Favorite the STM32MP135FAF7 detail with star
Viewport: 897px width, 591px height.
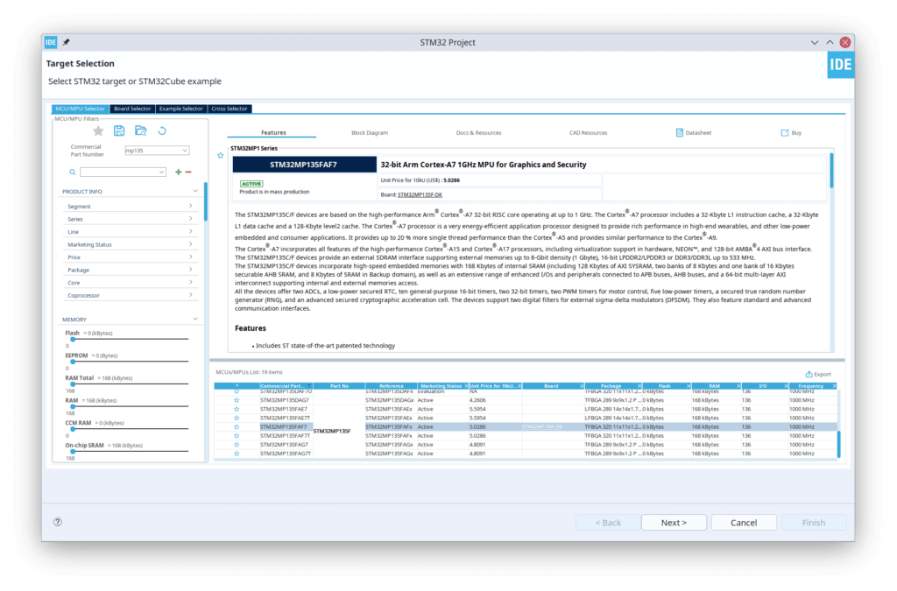[x=220, y=156]
